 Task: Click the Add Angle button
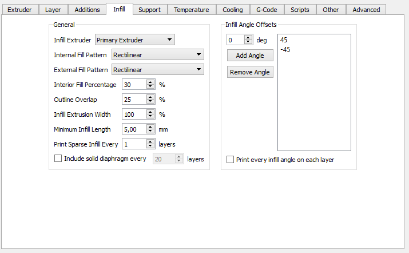tap(250, 56)
